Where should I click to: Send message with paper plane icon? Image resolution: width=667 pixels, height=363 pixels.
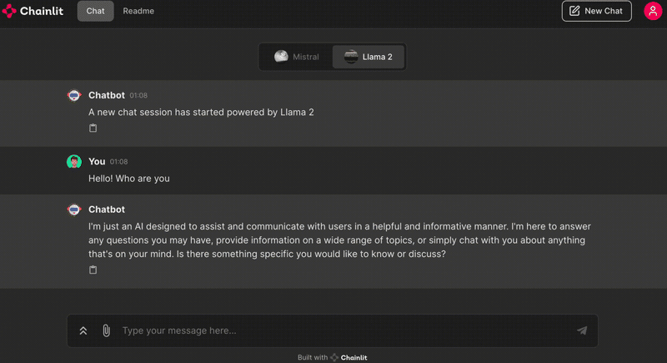(582, 330)
